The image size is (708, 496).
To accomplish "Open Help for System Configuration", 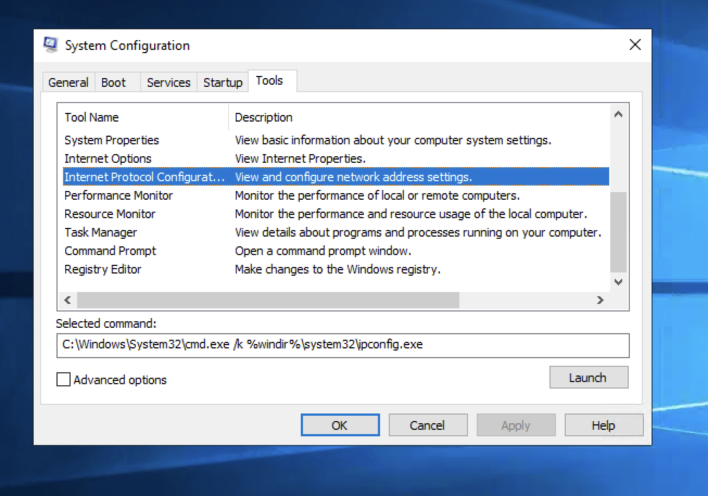I will (603, 425).
